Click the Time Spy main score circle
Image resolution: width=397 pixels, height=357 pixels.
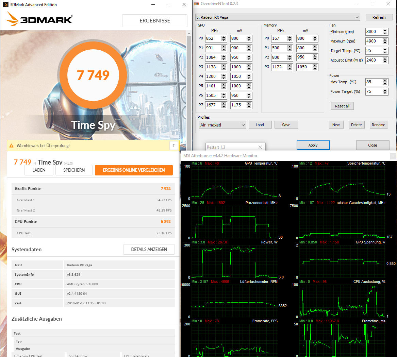[93, 75]
